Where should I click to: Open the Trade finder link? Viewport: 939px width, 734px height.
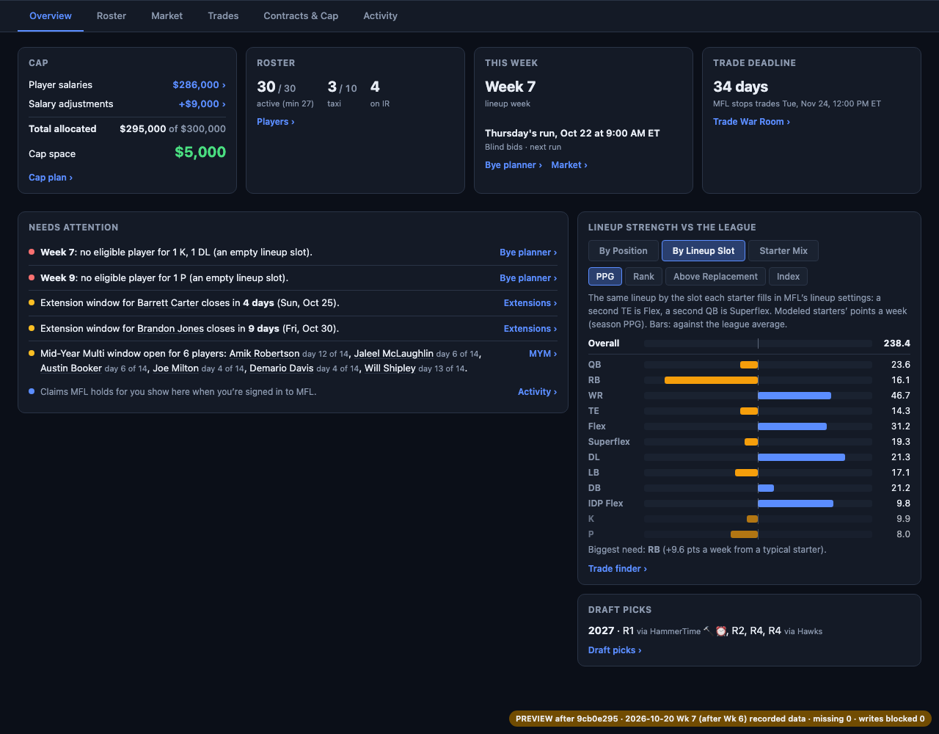[x=618, y=569]
